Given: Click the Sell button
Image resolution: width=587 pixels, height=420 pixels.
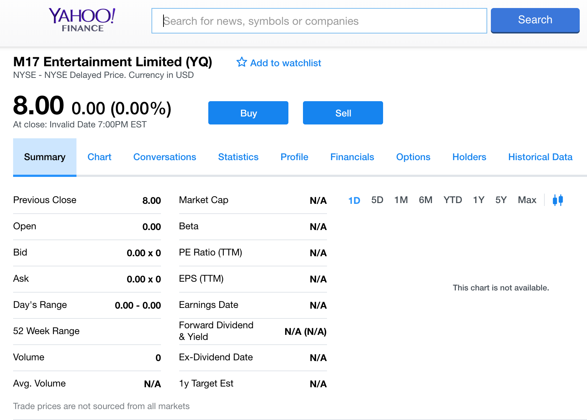Looking at the screenshot, I should 343,113.
